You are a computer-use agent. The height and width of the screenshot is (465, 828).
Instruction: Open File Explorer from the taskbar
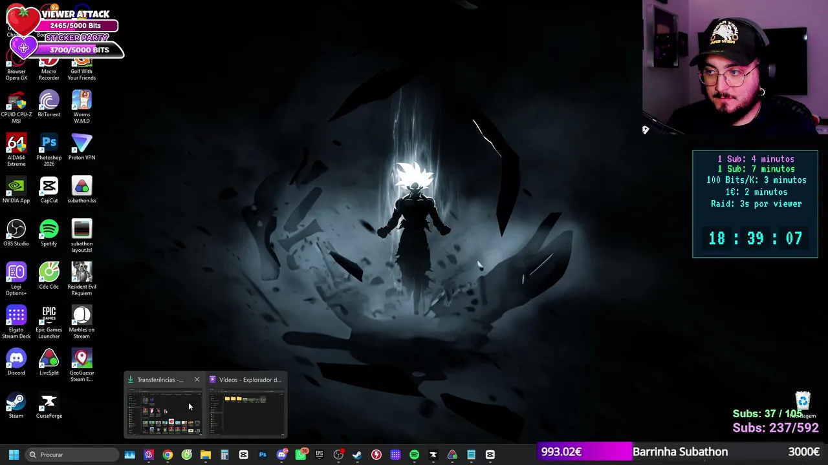coord(206,455)
